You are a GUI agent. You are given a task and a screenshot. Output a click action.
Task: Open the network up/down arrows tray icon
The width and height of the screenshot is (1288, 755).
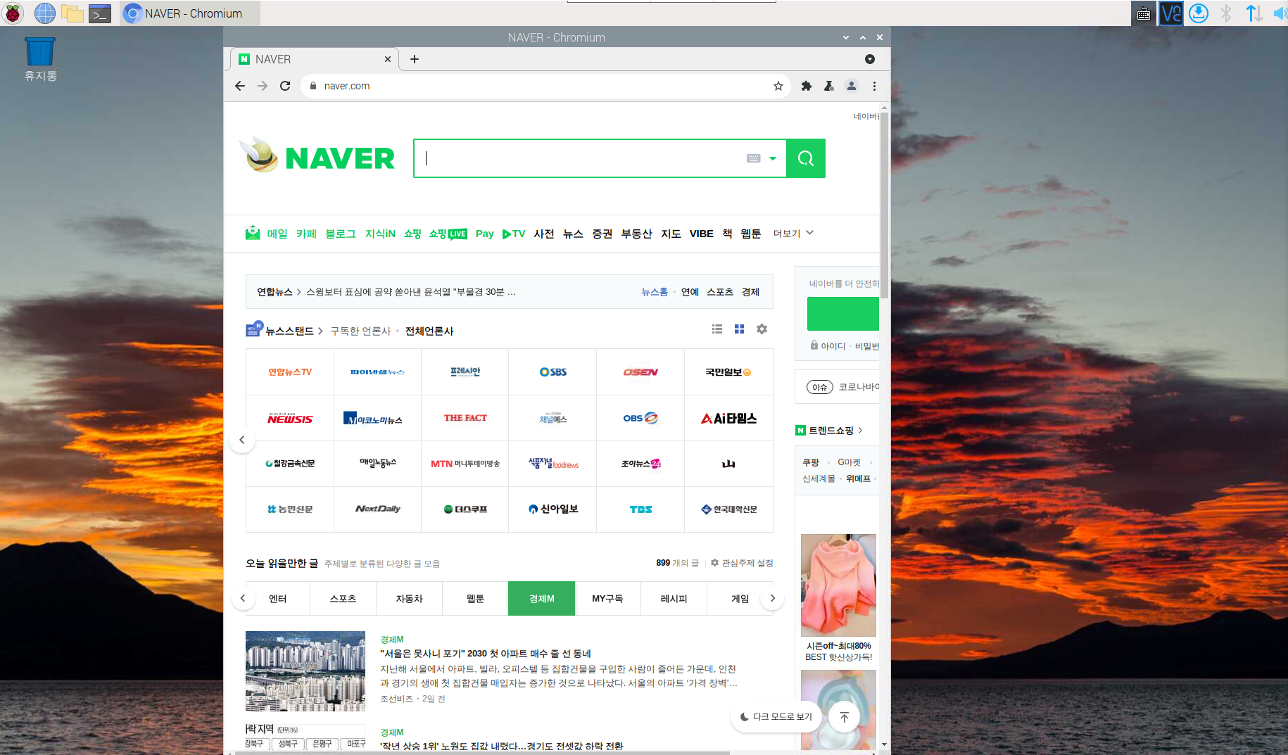(x=1254, y=13)
